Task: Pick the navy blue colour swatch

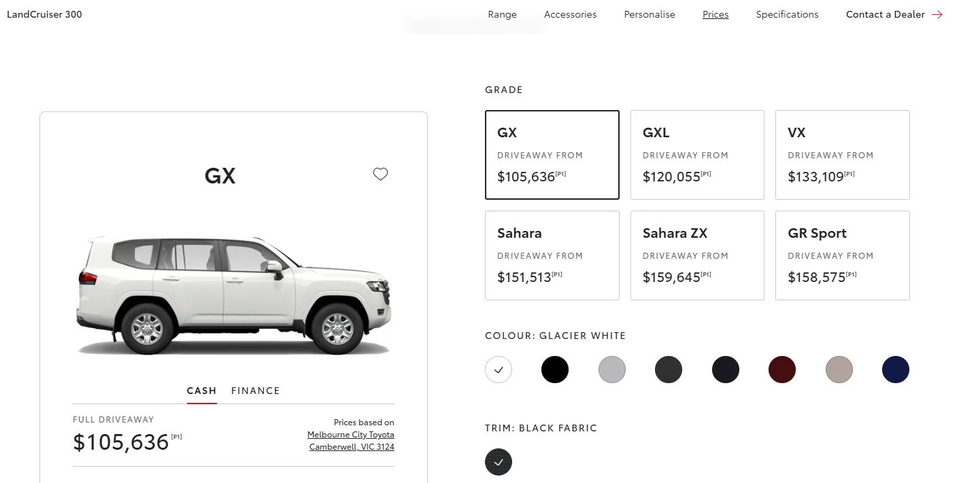Action: pyautogui.click(x=896, y=370)
